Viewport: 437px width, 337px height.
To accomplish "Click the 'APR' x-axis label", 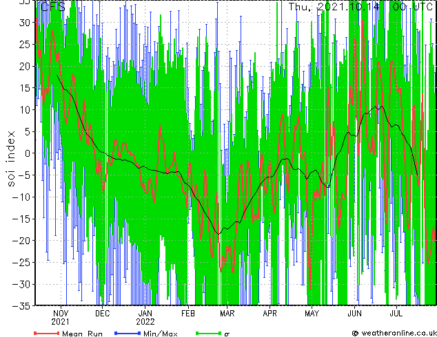I will [270, 314].
